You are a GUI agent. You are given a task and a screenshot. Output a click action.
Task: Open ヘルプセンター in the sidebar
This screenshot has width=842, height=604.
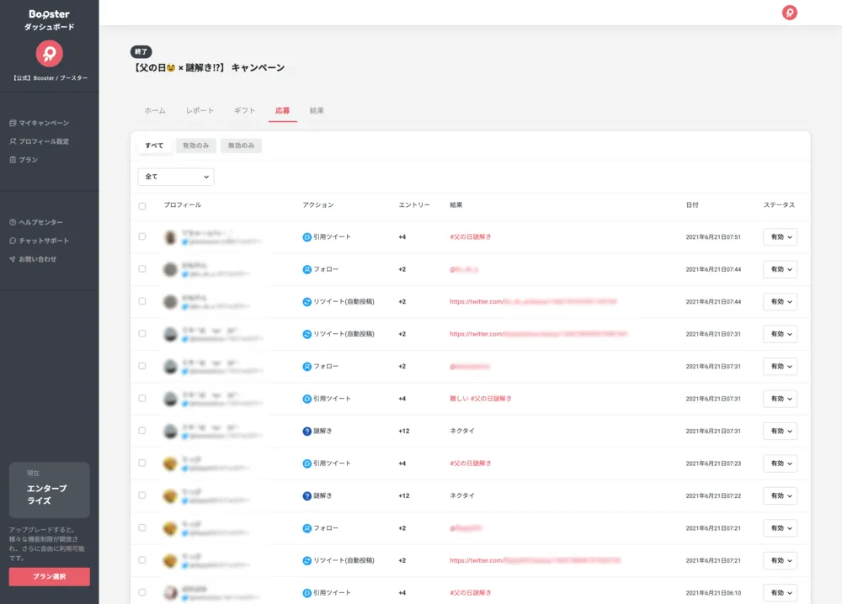coord(40,222)
